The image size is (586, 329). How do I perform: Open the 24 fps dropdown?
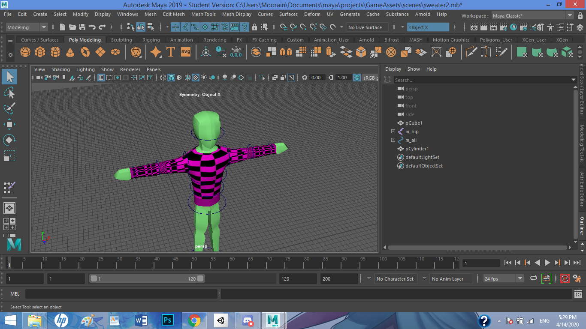click(x=503, y=278)
